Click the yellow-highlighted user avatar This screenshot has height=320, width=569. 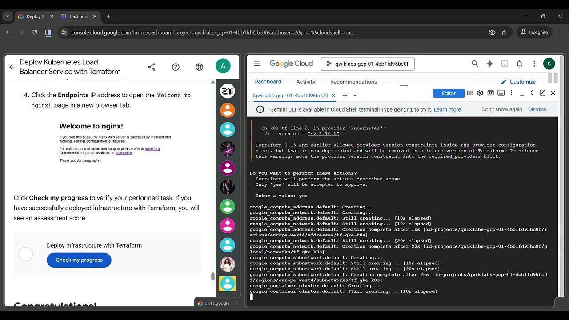[228, 284]
